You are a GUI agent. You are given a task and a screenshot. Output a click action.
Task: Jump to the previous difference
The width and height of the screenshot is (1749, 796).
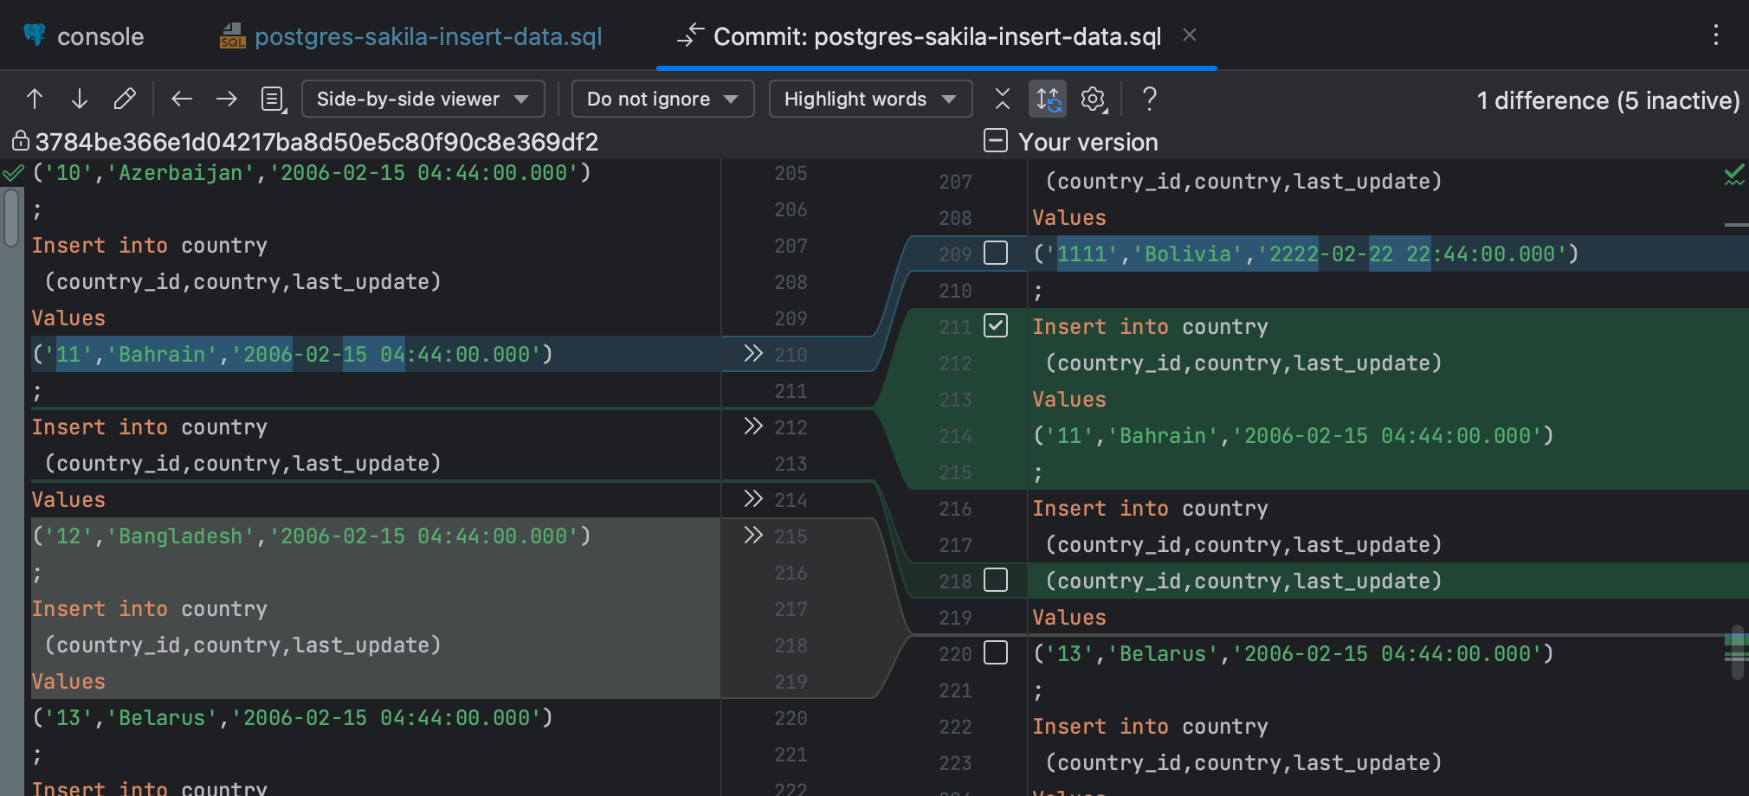34,99
